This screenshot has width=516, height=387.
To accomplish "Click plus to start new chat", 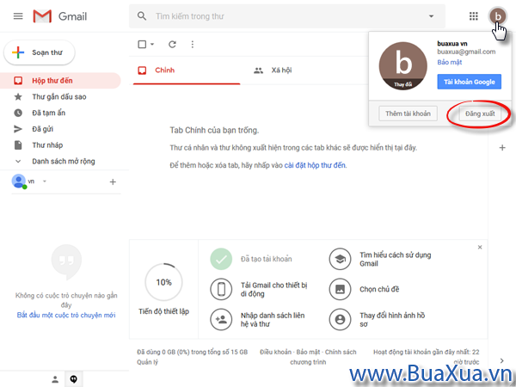I will pyautogui.click(x=113, y=181).
